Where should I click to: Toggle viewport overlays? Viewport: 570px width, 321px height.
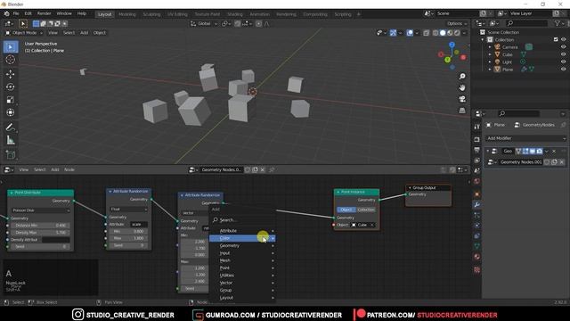[410, 33]
